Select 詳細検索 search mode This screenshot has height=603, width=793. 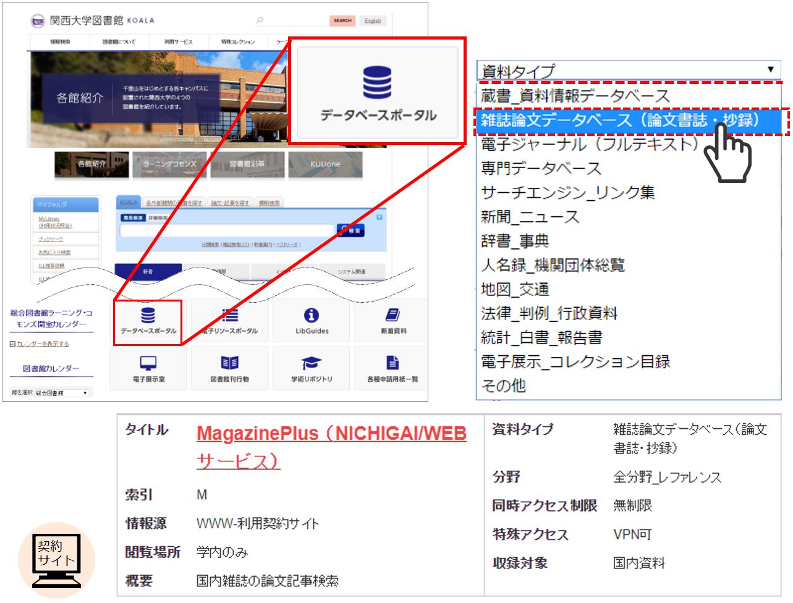click(158, 218)
